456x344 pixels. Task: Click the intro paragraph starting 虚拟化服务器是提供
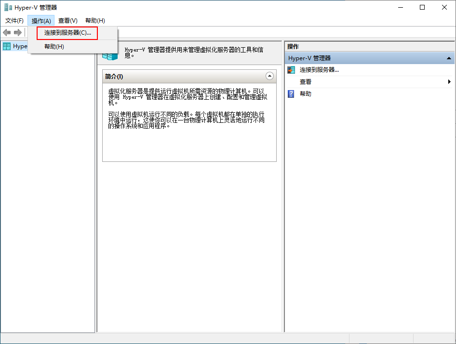click(x=188, y=97)
